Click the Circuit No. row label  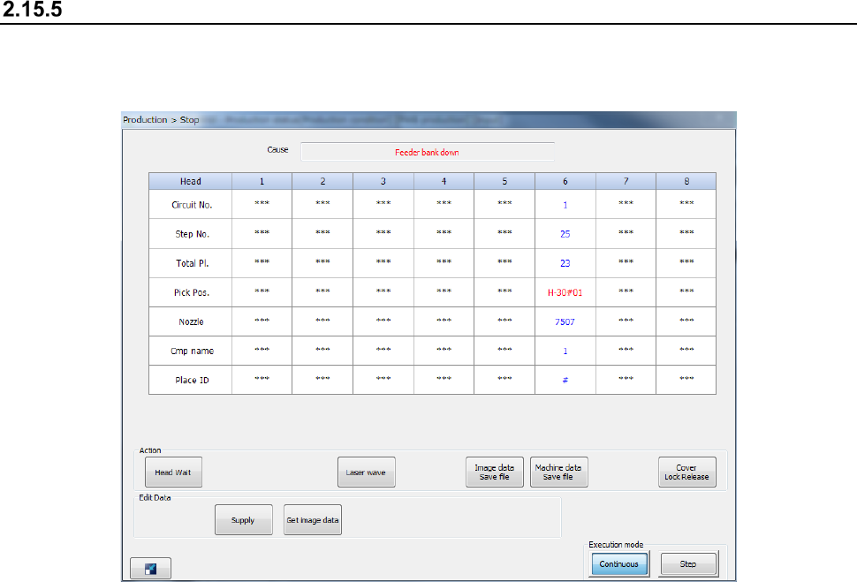tap(190, 205)
